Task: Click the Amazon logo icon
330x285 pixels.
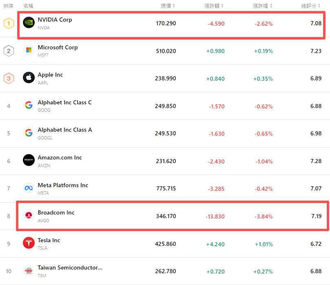Action: (29, 160)
